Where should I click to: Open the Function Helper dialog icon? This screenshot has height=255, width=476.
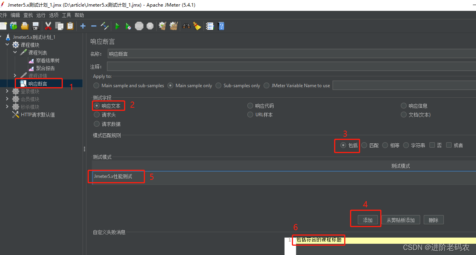pyautogui.click(x=210, y=26)
